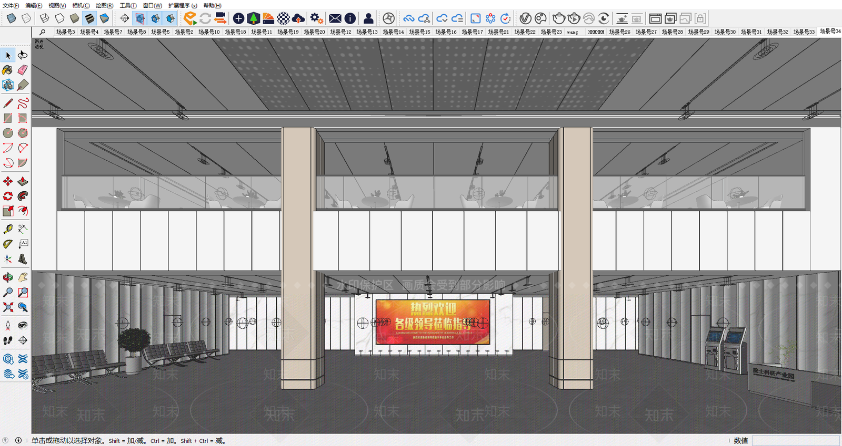Select the Walk footprints tool
842x446 pixels.
pos(8,340)
